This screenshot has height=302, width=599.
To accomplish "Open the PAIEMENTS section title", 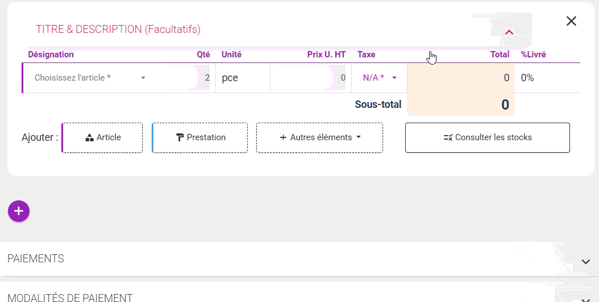I will tap(36, 259).
